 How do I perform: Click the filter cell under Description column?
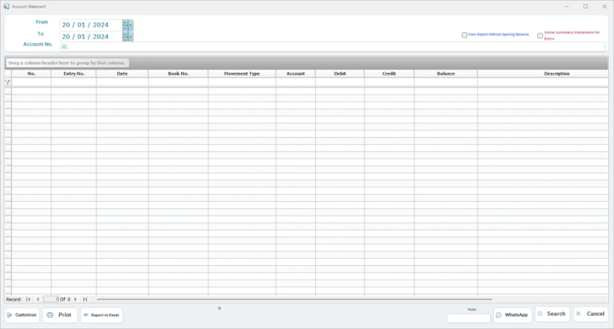click(x=543, y=82)
